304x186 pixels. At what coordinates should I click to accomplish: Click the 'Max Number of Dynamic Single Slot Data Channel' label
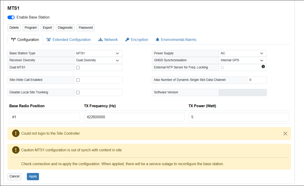point(189,80)
